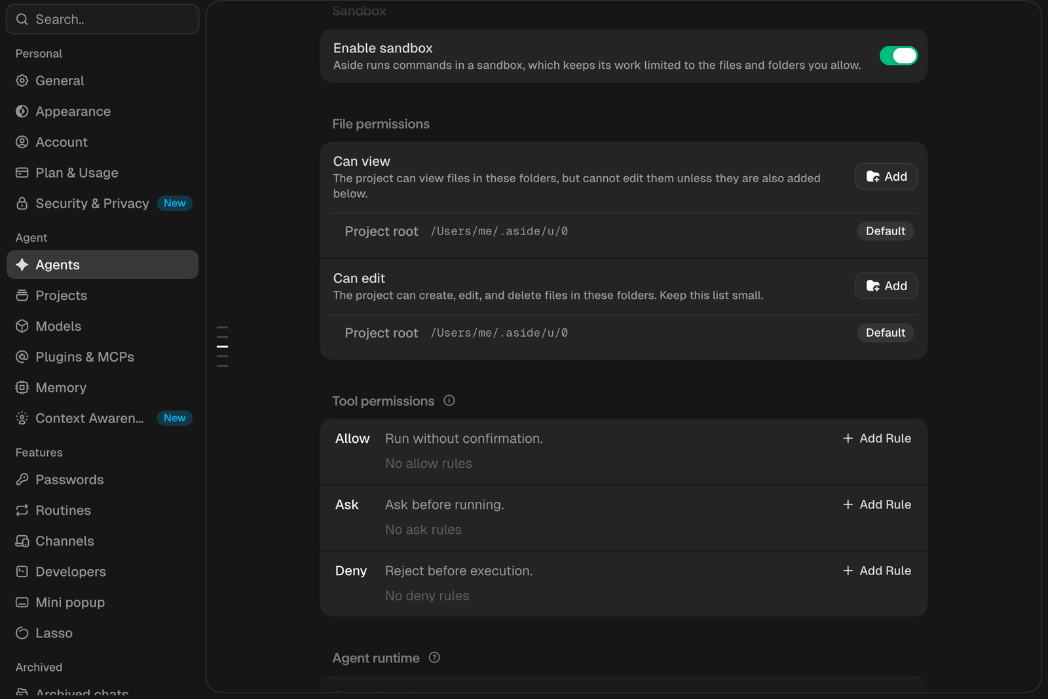This screenshot has height=699, width=1048.
Task: Focus the Search settings field
Action: click(x=102, y=20)
